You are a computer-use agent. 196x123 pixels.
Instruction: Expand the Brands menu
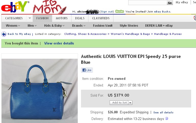[x=79, y=26]
